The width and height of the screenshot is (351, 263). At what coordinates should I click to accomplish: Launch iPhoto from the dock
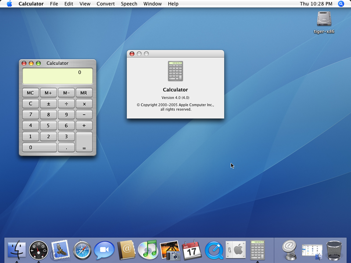point(170,250)
